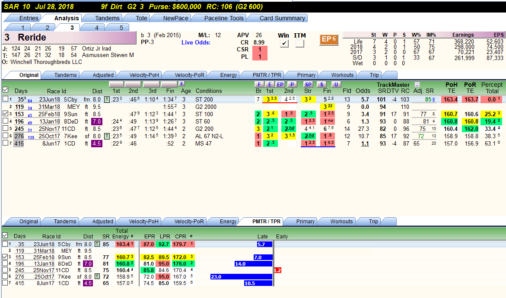Switch the lower panel to the Energy tab

coord(228,222)
